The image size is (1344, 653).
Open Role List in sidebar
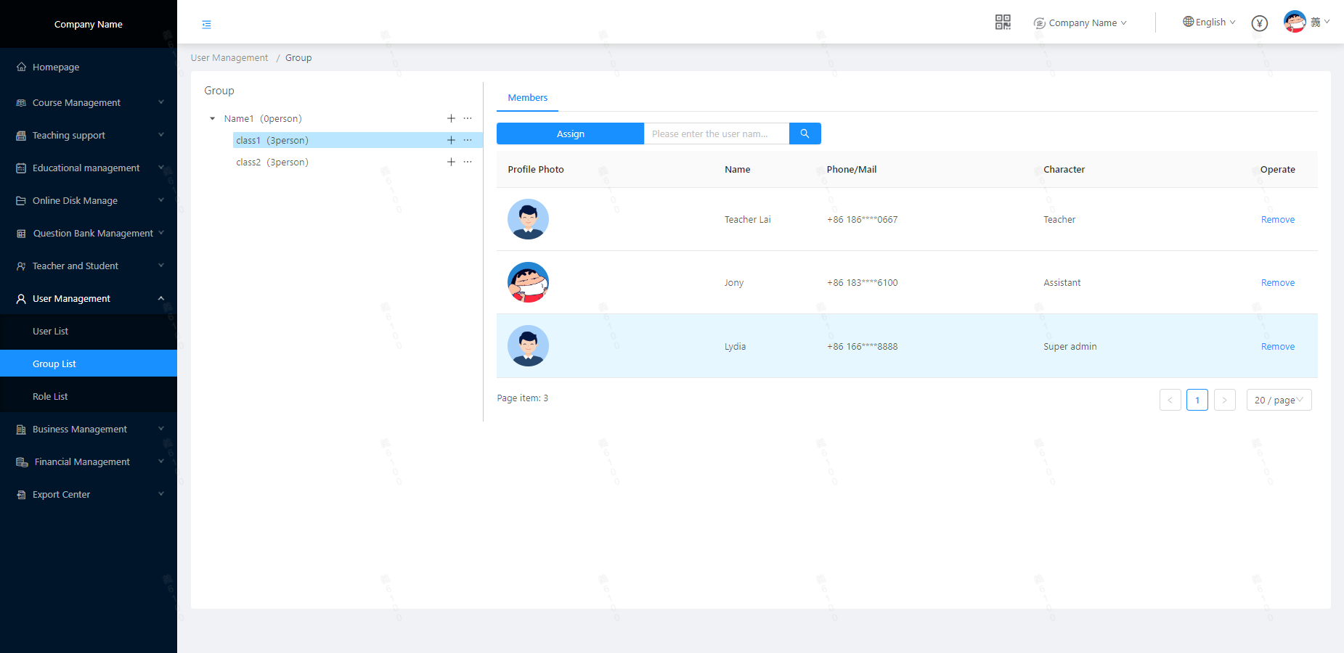(x=50, y=397)
